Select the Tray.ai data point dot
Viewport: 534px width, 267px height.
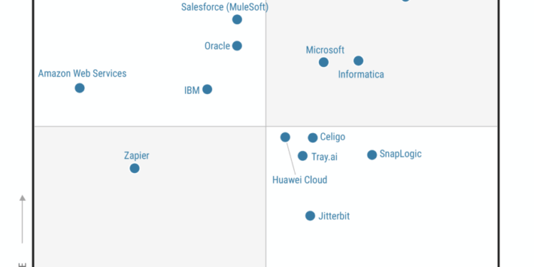303,156
